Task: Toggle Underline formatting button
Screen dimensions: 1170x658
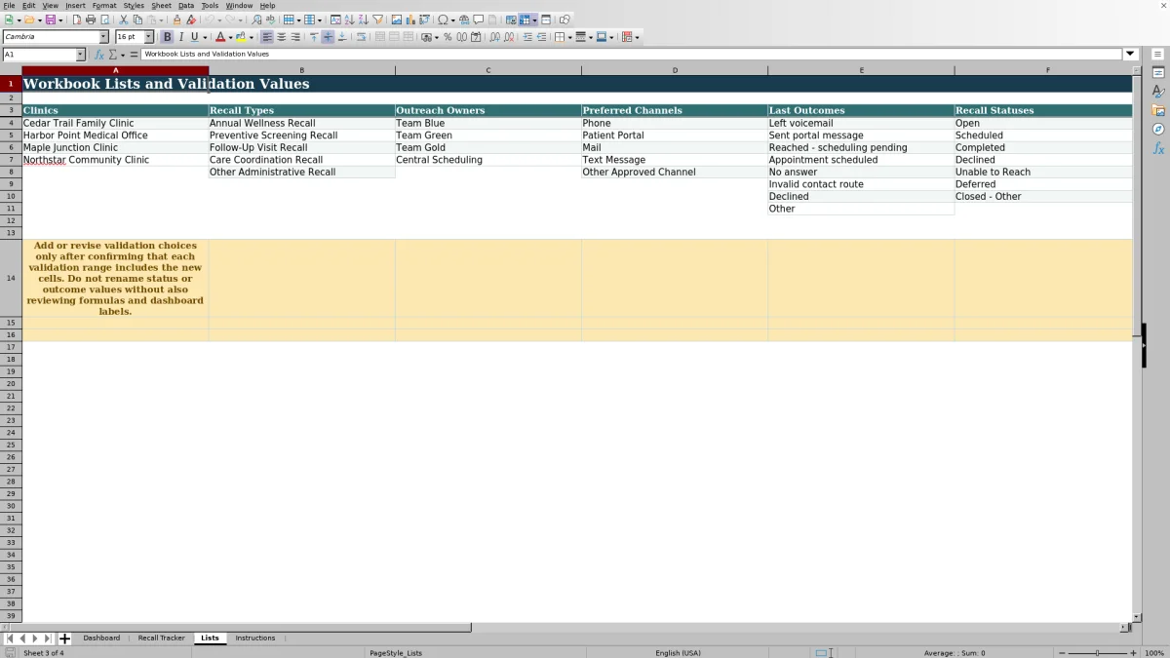Action: (194, 37)
